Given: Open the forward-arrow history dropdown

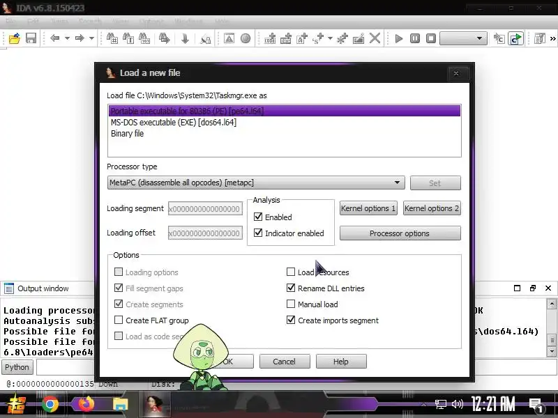Looking at the screenshot, I should pos(91,38).
